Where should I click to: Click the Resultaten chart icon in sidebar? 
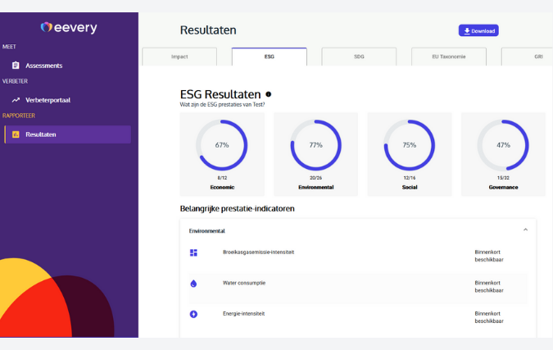coord(16,134)
